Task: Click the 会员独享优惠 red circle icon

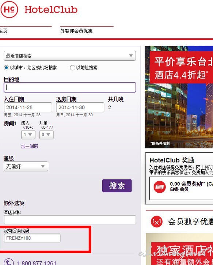Action: pyautogui.click(x=157, y=222)
